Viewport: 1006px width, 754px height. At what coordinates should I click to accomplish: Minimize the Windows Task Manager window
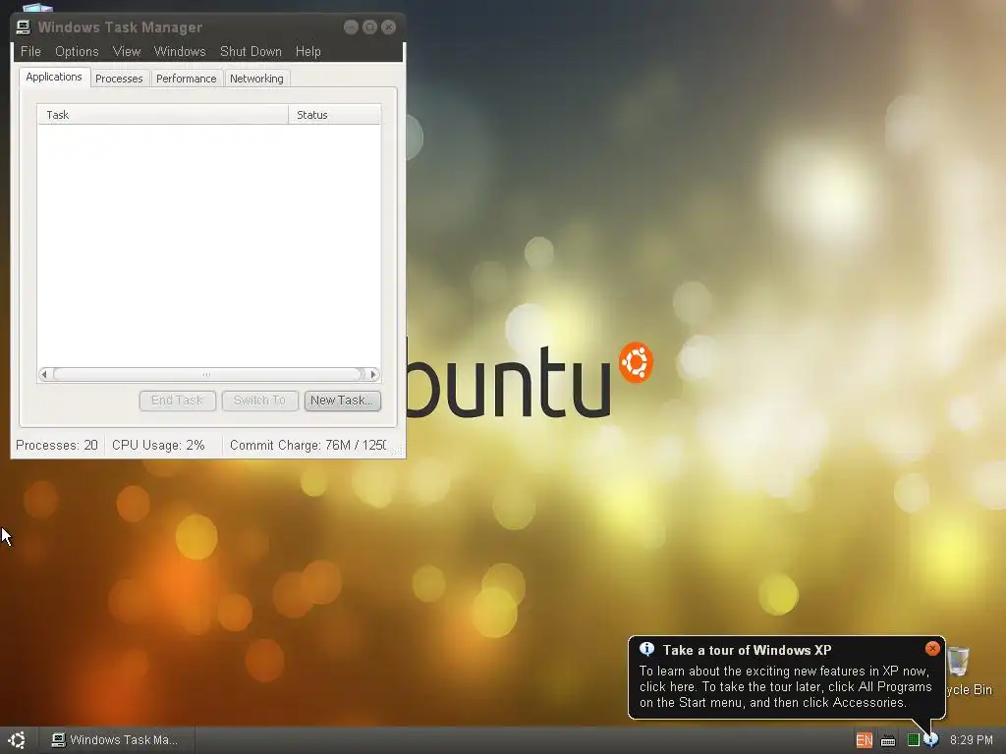pyautogui.click(x=351, y=27)
